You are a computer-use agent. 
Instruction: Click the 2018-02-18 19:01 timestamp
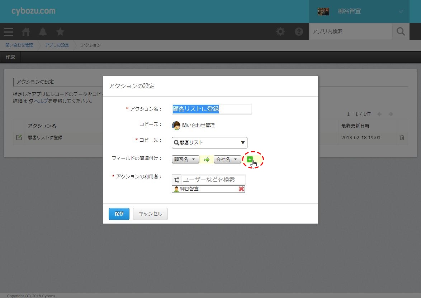tap(361, 138)
